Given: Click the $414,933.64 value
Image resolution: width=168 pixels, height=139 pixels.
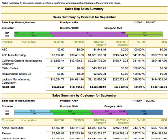Looking at the screenshot, I should (x=159, y=79).
